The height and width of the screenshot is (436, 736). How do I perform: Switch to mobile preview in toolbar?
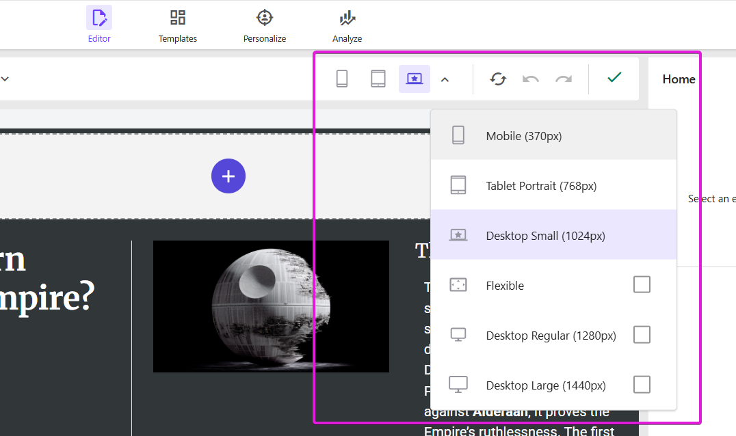point(342,79)
